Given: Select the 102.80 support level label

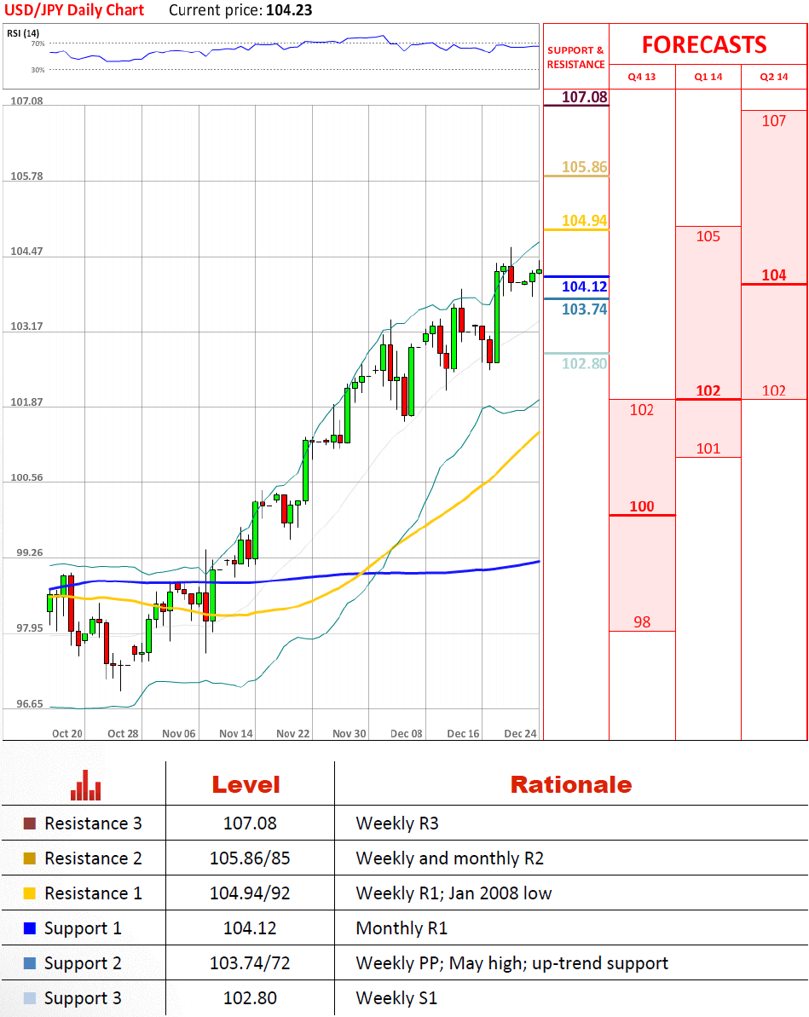Looking at the screenshot, I should tap(585, 363).
